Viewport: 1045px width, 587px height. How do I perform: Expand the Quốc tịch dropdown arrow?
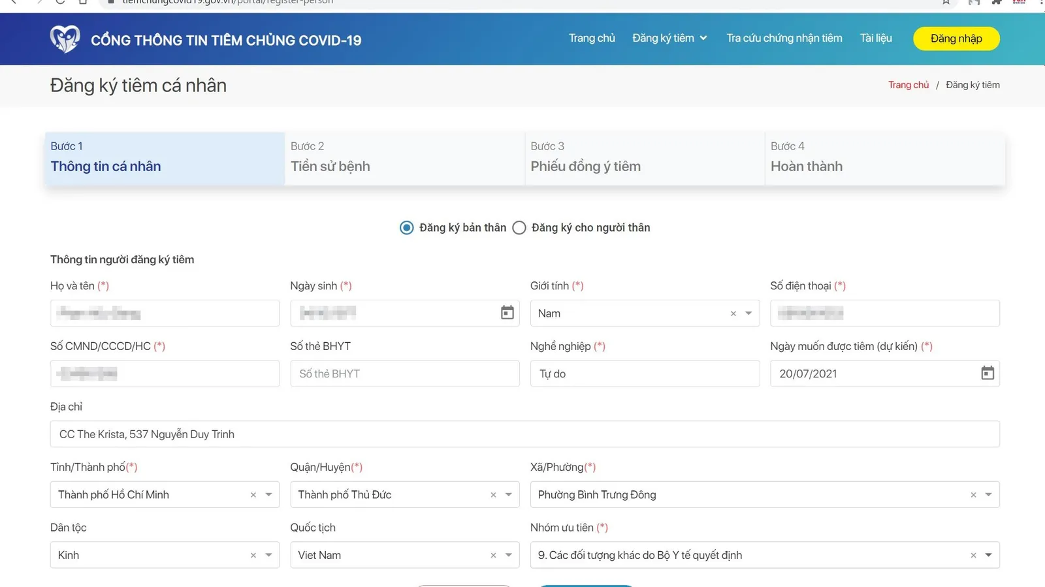point(509,555)
